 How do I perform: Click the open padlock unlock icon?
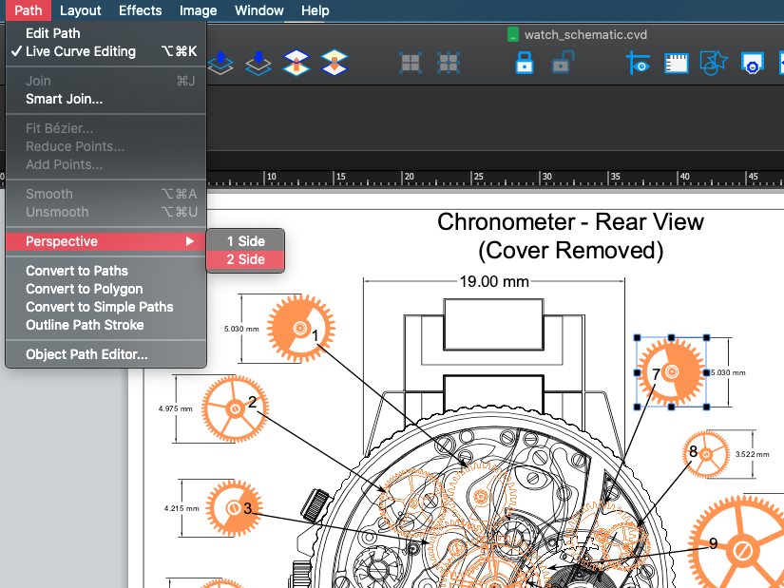[563, 63]
